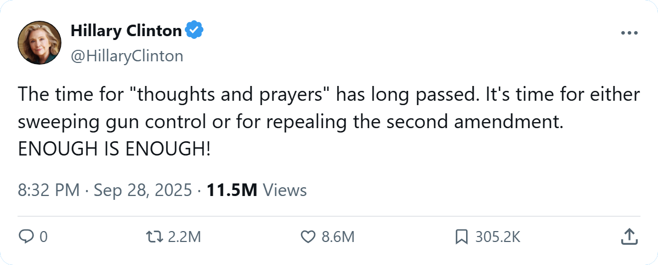
Task: Click the 305.2K bookmarks count
Action: coord(497,237)
